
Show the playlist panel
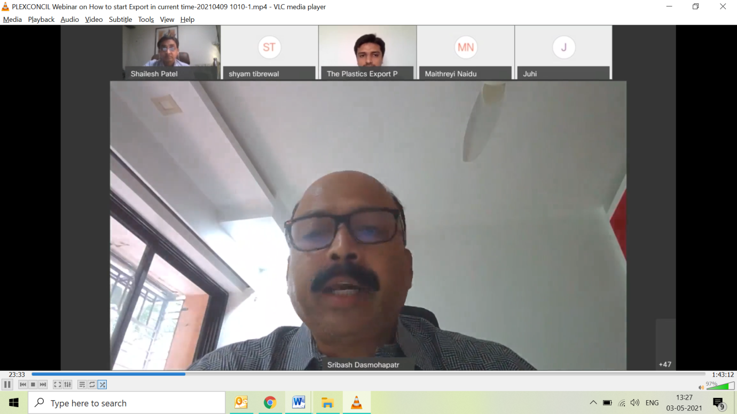coord(82,385)
